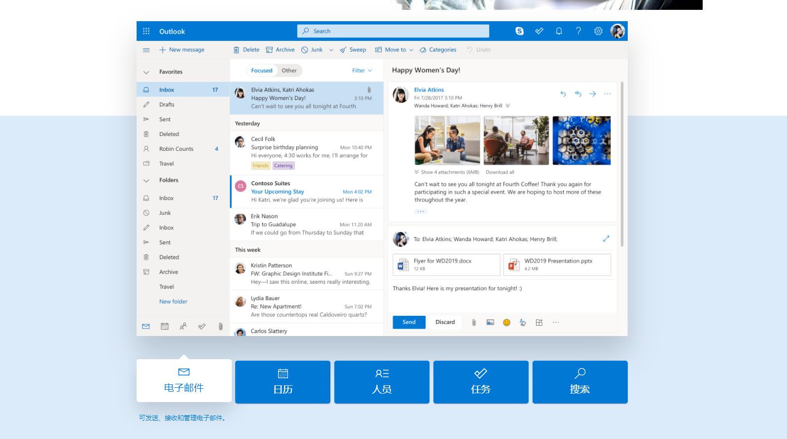This screenshot has height=439, width=787.
Task: Select the 人员 tab
Action: click(x=382, y=382)
